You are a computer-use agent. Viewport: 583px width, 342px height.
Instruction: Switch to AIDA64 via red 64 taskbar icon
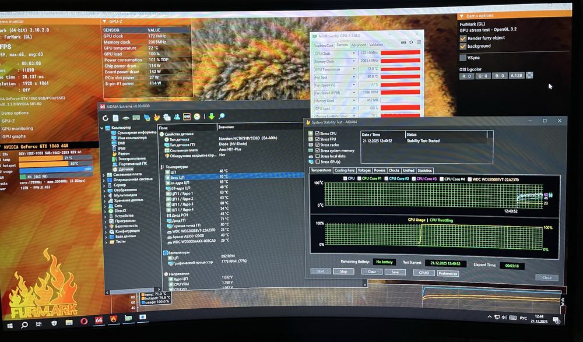pyautogui.click(x=99, y=320)
